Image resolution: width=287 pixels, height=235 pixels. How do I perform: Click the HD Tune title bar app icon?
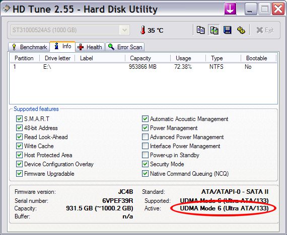(x=6, y=9)
